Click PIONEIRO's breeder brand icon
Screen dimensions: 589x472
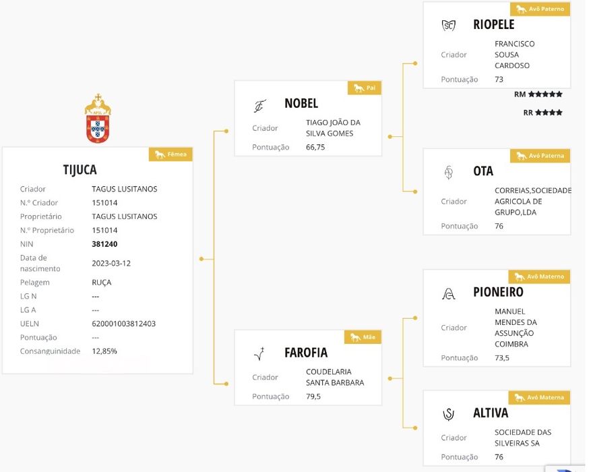448,293
